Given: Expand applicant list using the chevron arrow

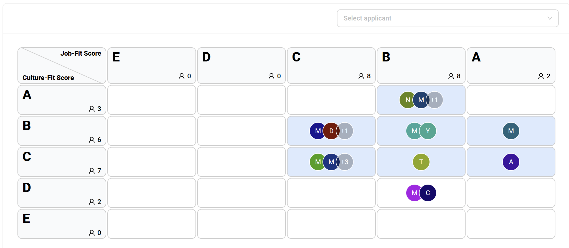Looking at the screenshot, I should pos(550,18).
